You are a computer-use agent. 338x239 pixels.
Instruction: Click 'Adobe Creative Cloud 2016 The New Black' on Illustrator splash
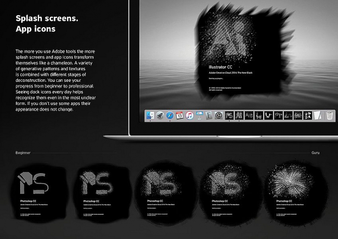coord(230,73)
